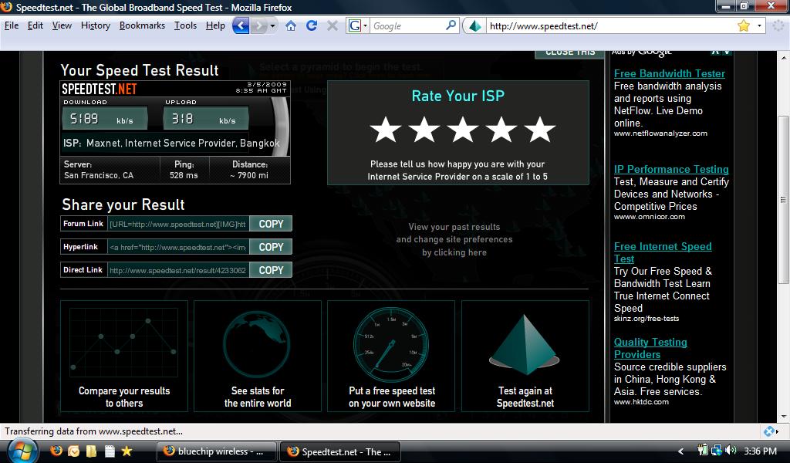The image size is (790, 463).
Task: Click the magnifier search icon
Action: pos(451,25)
